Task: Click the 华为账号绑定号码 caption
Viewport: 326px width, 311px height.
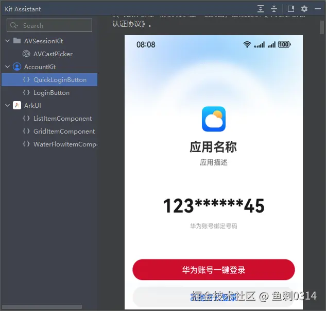Action: (214, 226)
